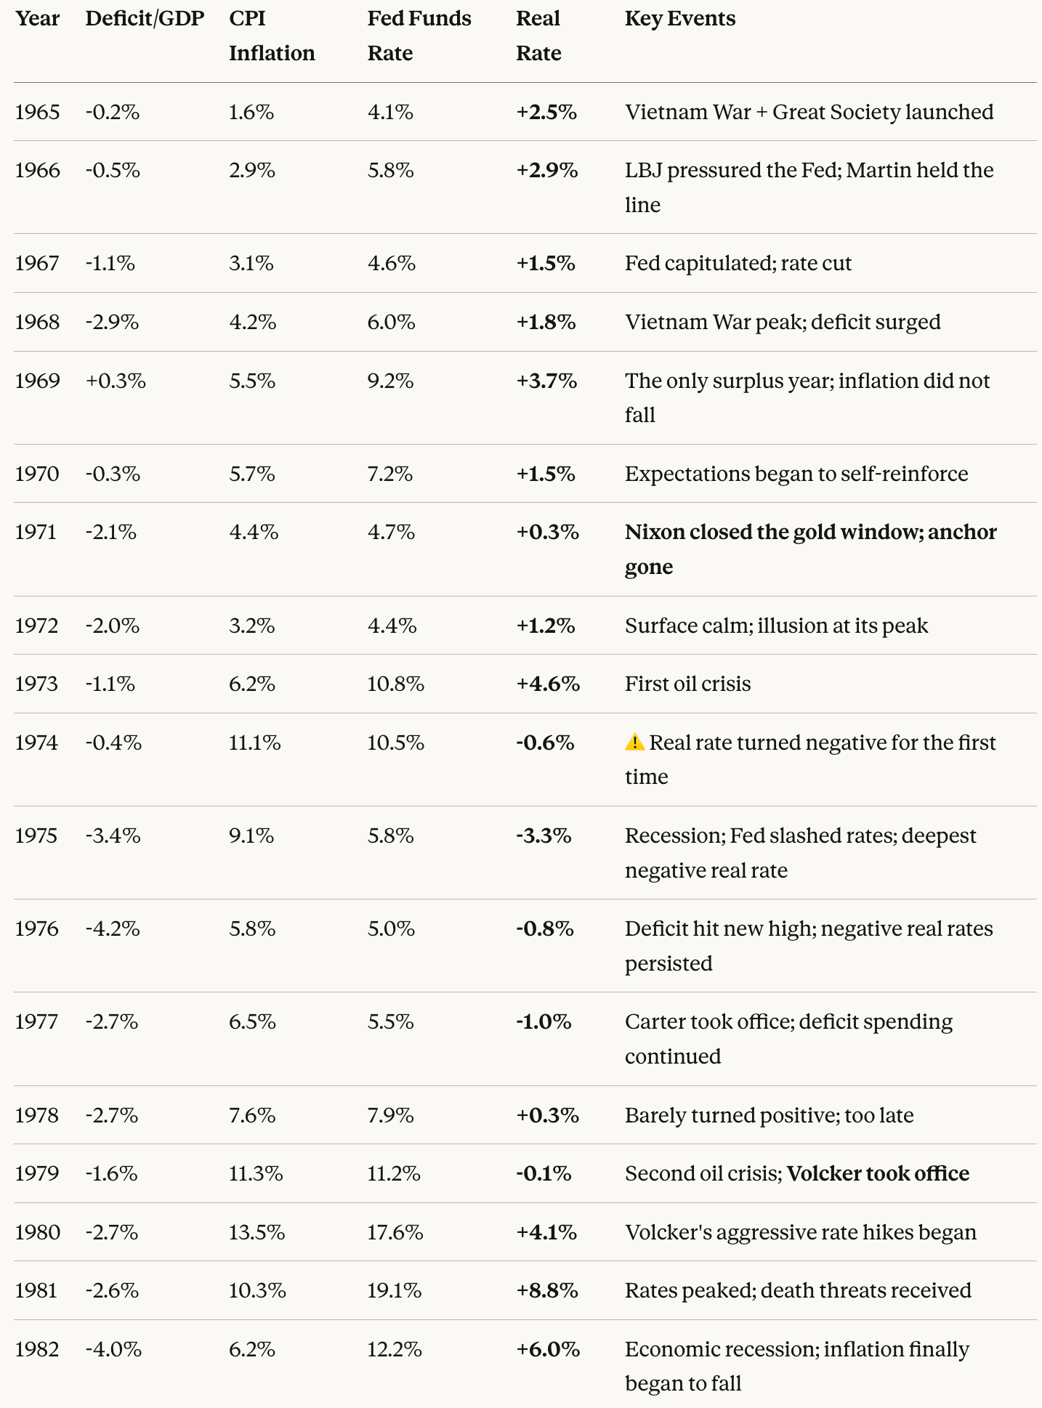The image size is (1042, 1408).
Task: Click the 19.1% Fed Funds Rate cell
Action: (x=395, y=1290)
